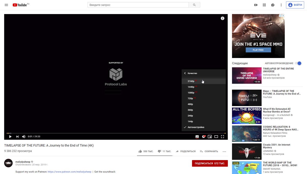Open Cicada 3301 video thumbnail
Screen dimensions: 307x174
coord(247,151)
